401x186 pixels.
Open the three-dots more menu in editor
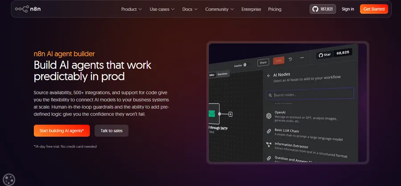coord(302,58)
